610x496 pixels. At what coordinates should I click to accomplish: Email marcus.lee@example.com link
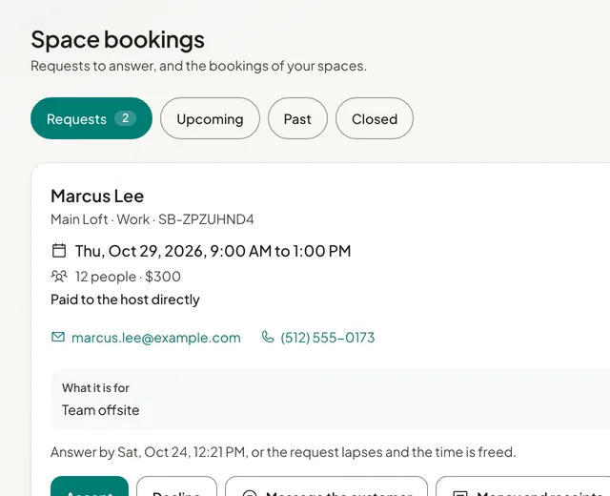tap(156, 337)
